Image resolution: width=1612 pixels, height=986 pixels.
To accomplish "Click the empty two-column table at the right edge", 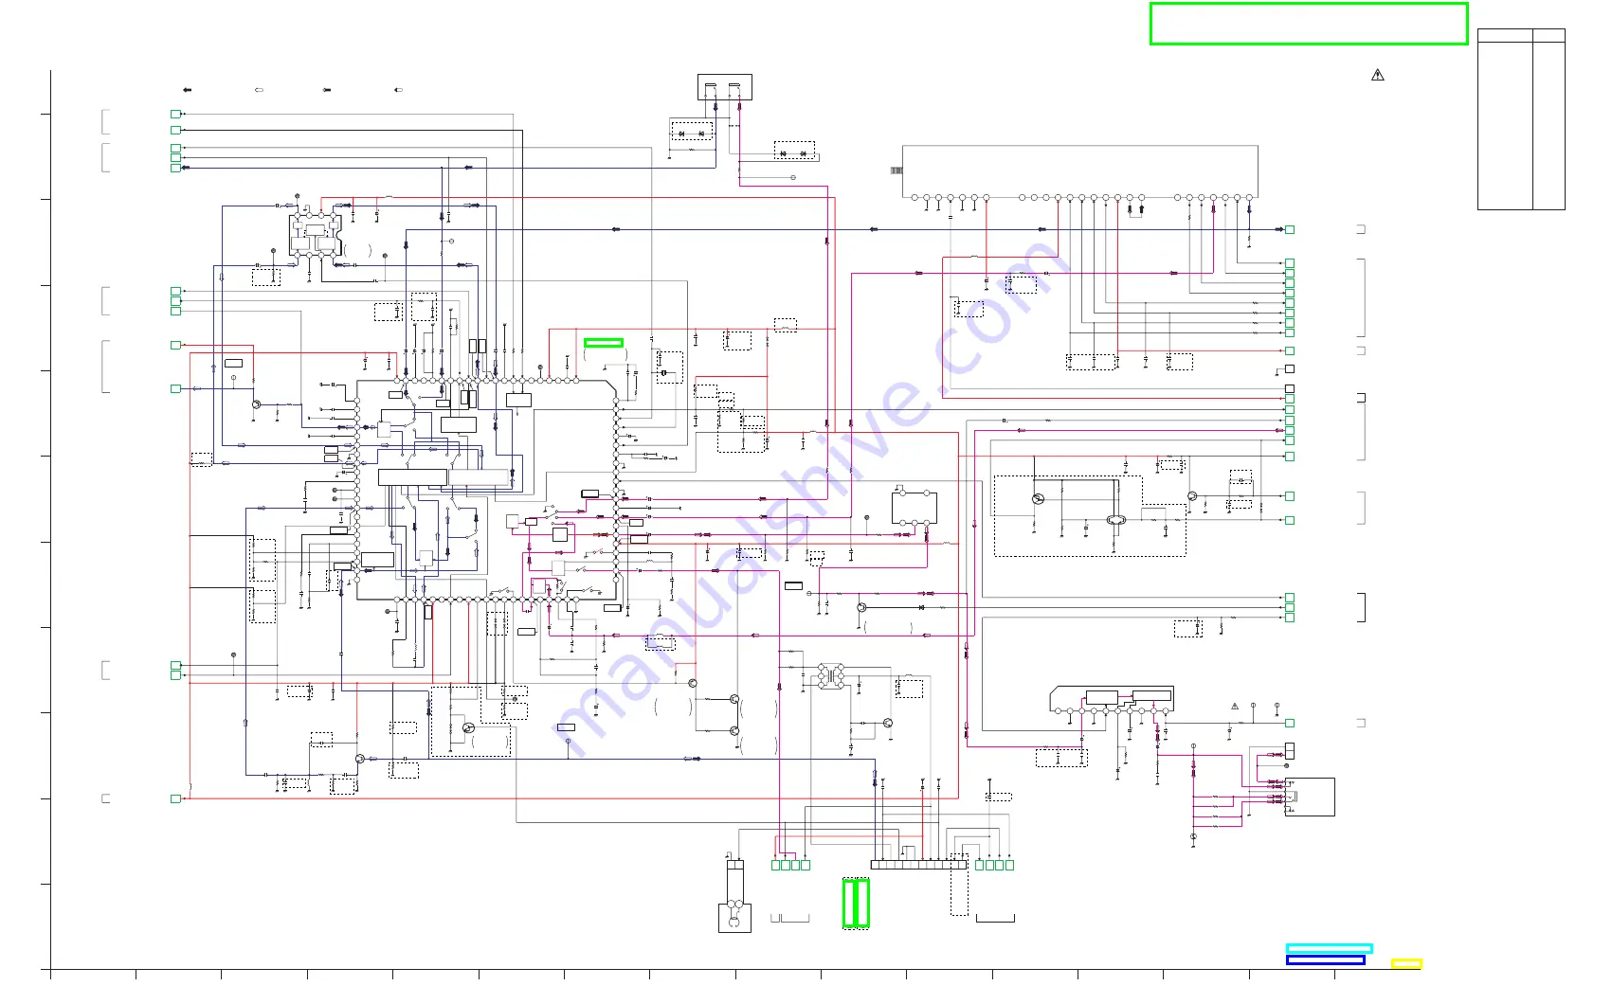I will point(1521,119).
